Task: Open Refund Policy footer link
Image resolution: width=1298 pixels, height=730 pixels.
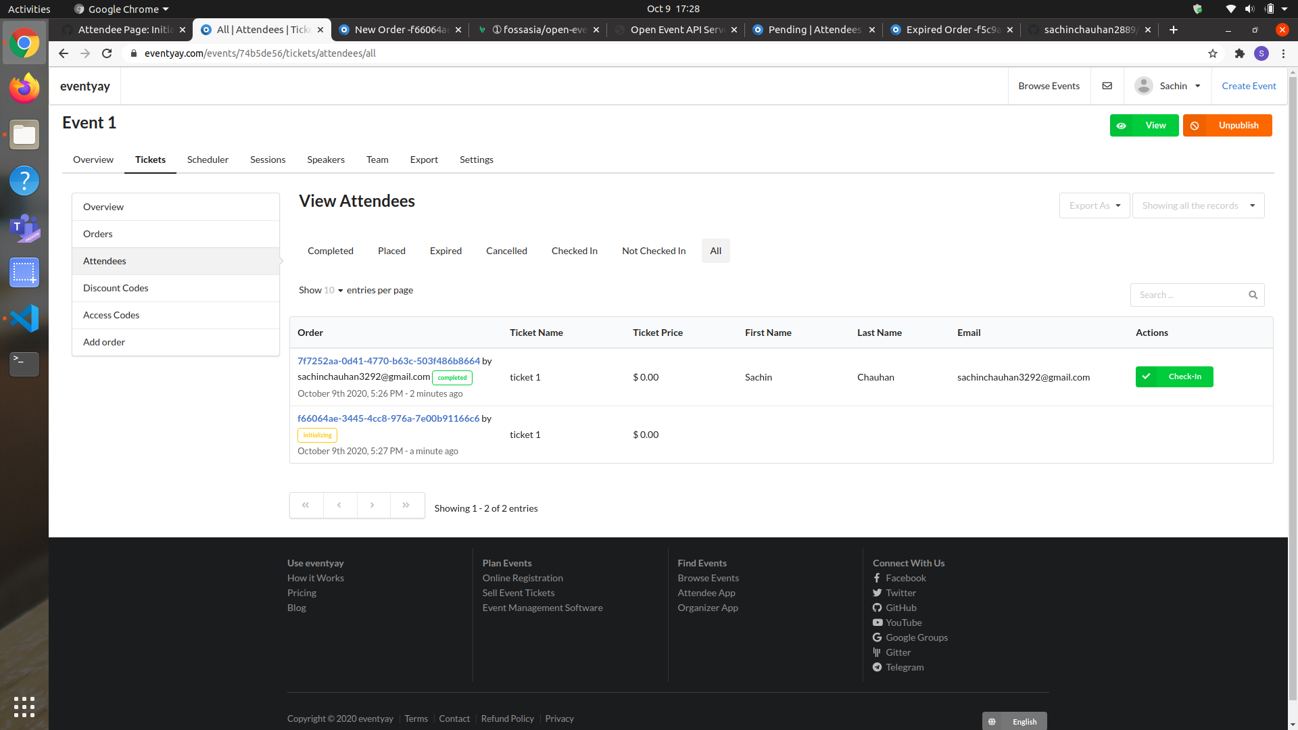Action: [507, 719]
